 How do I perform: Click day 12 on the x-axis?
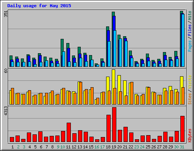(x=74, y=147)
